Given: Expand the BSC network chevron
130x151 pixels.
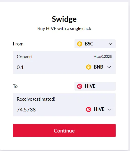Looking at the screenshot, I should point(110,44).
